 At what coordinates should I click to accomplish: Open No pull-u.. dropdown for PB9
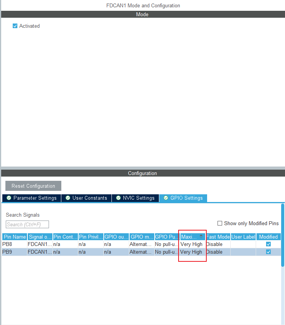click(167, 252)
